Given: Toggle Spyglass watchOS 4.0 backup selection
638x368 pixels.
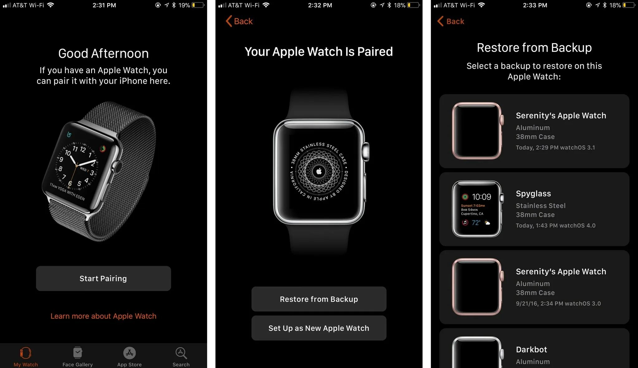Looking at the screenshot, I should pos(531,210).
